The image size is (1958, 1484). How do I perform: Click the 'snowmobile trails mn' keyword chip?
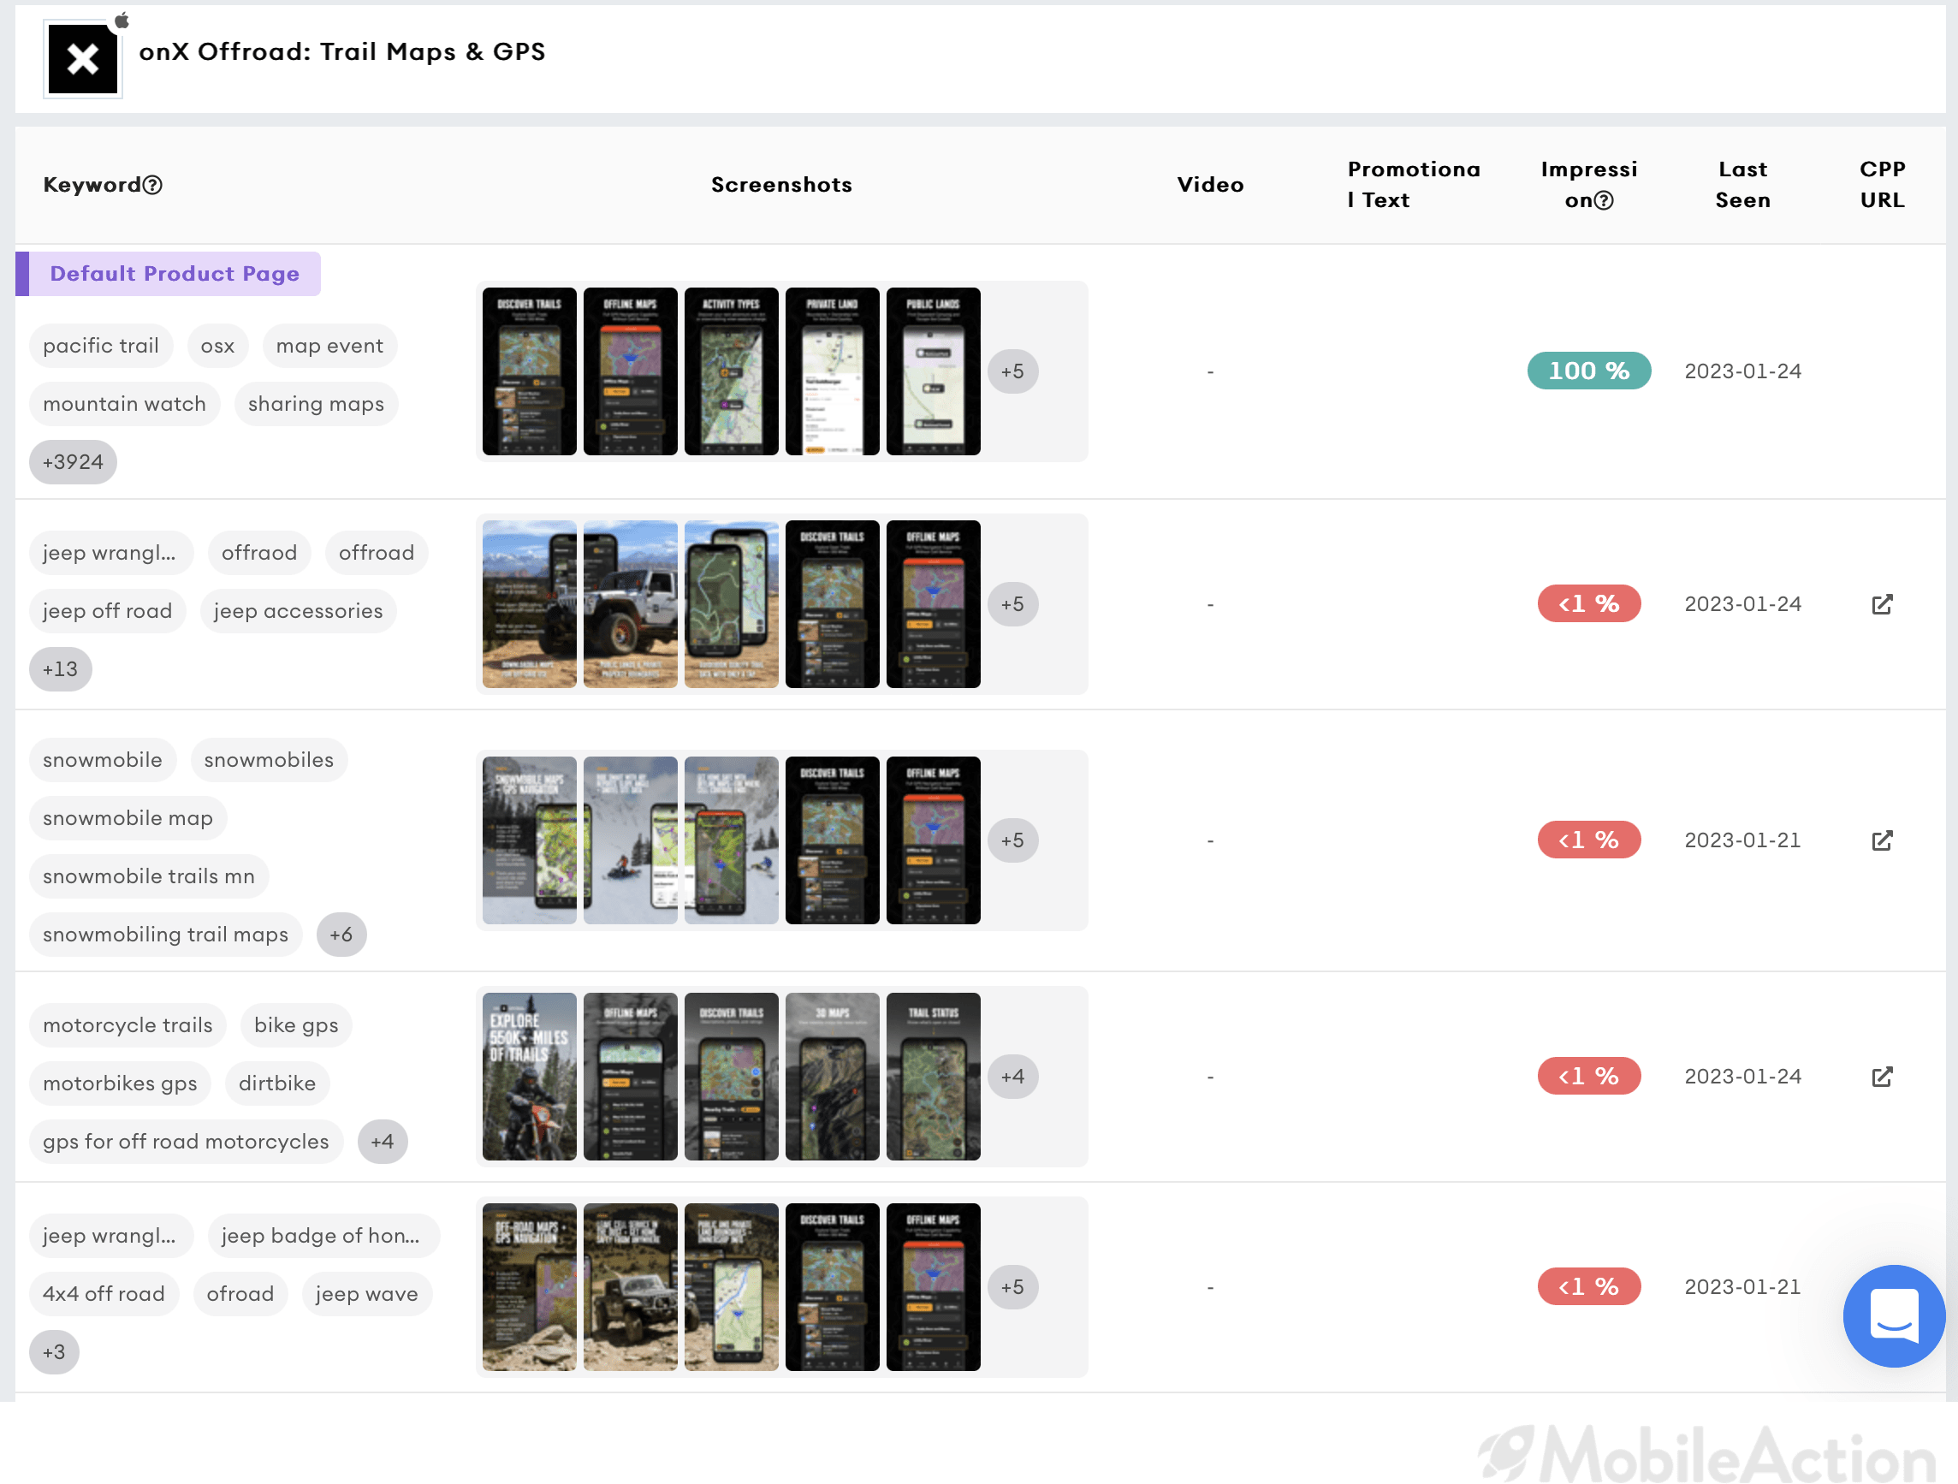click(x=149, y=876)
